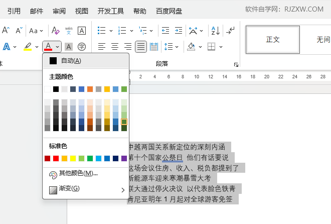Decrease font size with shrink font icon

click(19, 31)
